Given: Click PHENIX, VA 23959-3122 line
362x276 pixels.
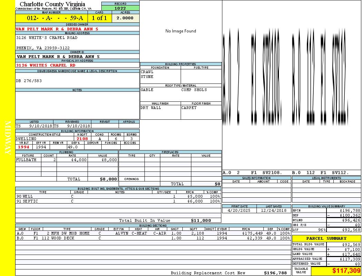Looking at the screenshot, I should (x=43, y=48).
